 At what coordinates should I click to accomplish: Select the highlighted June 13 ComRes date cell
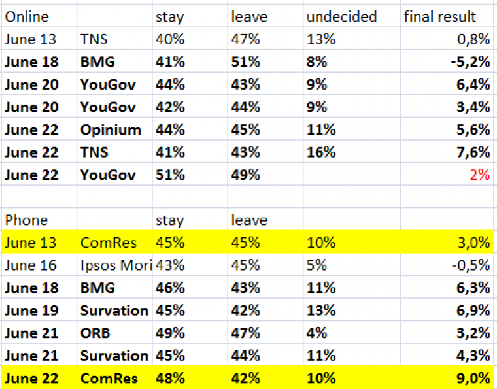click(x=39, y=243)
